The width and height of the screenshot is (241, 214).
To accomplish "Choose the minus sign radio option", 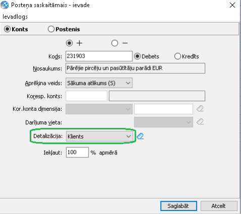I will 115,43.
